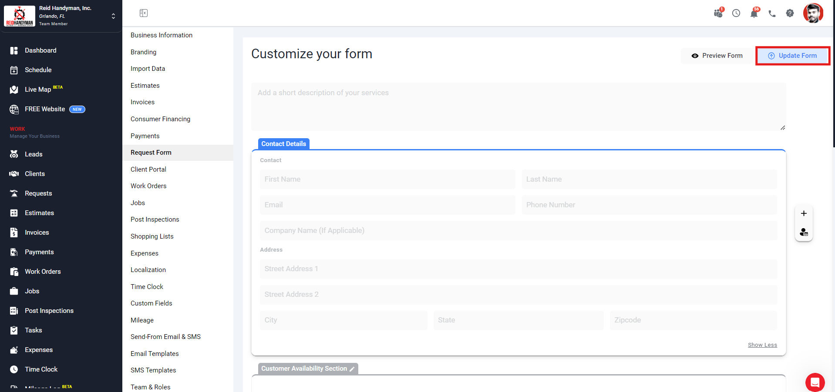Screen dimensions: 835x392
Task: Click the Preview Form button
Action: tap(717, 56)
